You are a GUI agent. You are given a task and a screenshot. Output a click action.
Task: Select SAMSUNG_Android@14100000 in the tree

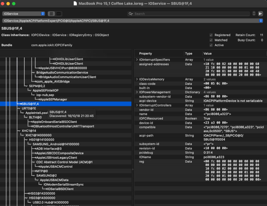56,144
